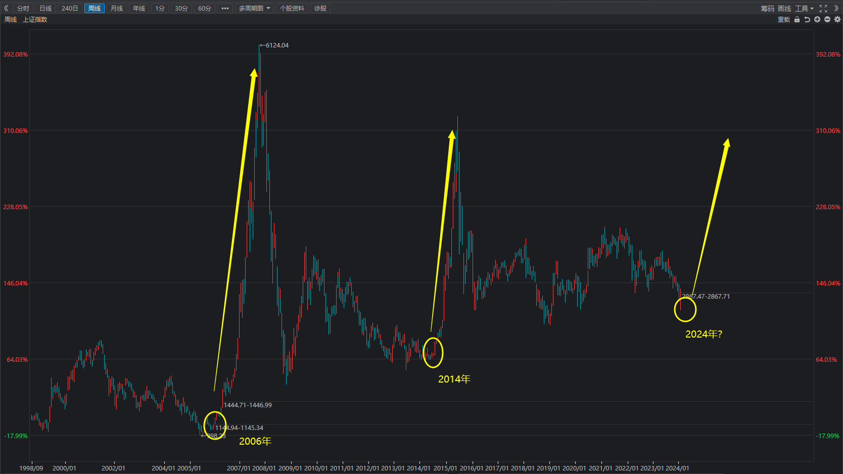Click the 周线 period label below toolbar
Viewport: 843px width, 474px height.
pos(11,20)
